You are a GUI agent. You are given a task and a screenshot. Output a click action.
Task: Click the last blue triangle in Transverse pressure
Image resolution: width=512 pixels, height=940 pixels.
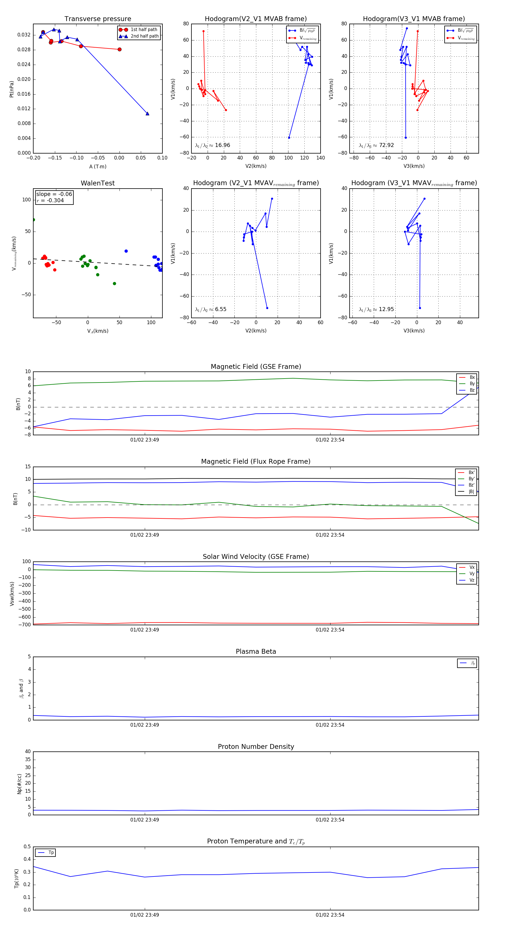[147, 113]
